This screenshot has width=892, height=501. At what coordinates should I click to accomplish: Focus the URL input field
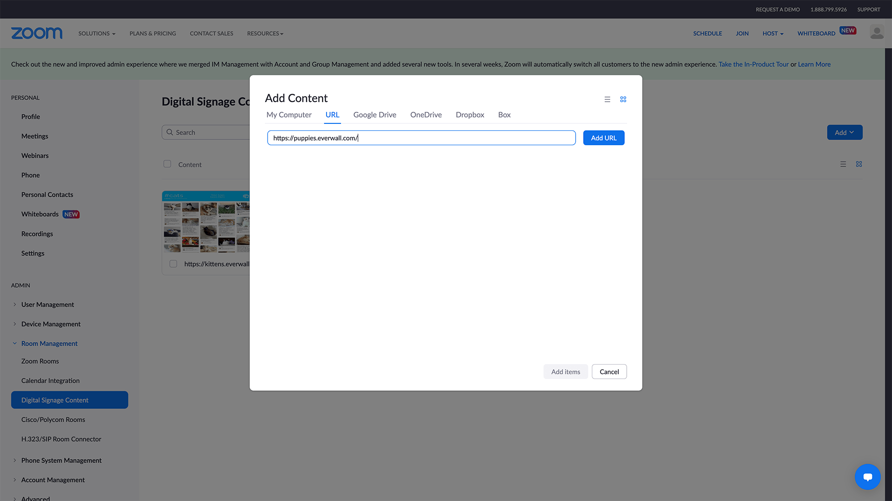pyautogui.click(x=421, y=138)
